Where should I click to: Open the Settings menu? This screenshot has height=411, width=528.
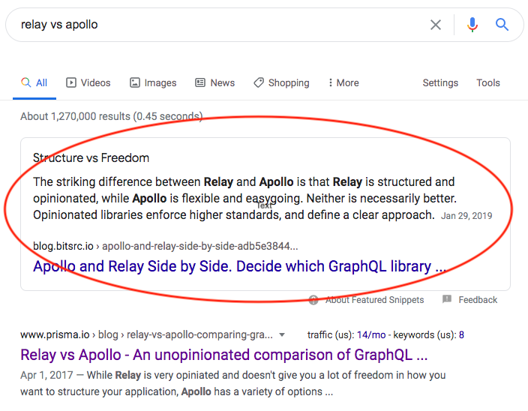pos(440,82)
